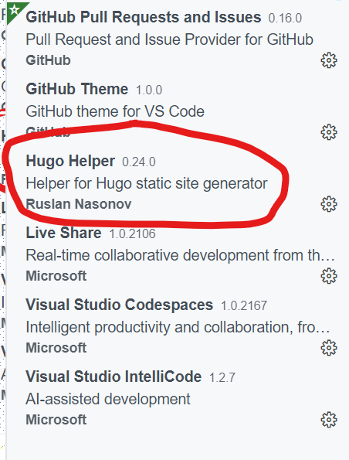The width and height of the screenshot is (349, 460).
Task: Click the AI-assisted development description
Action: (x=108, y=399)
